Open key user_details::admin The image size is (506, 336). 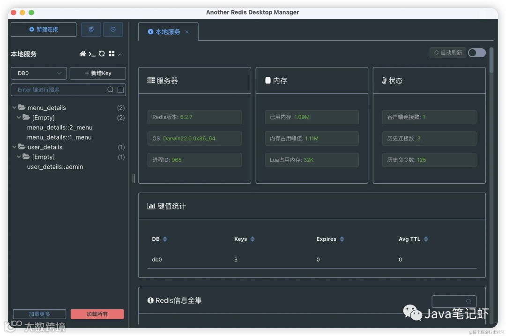[x=55, y=166]
